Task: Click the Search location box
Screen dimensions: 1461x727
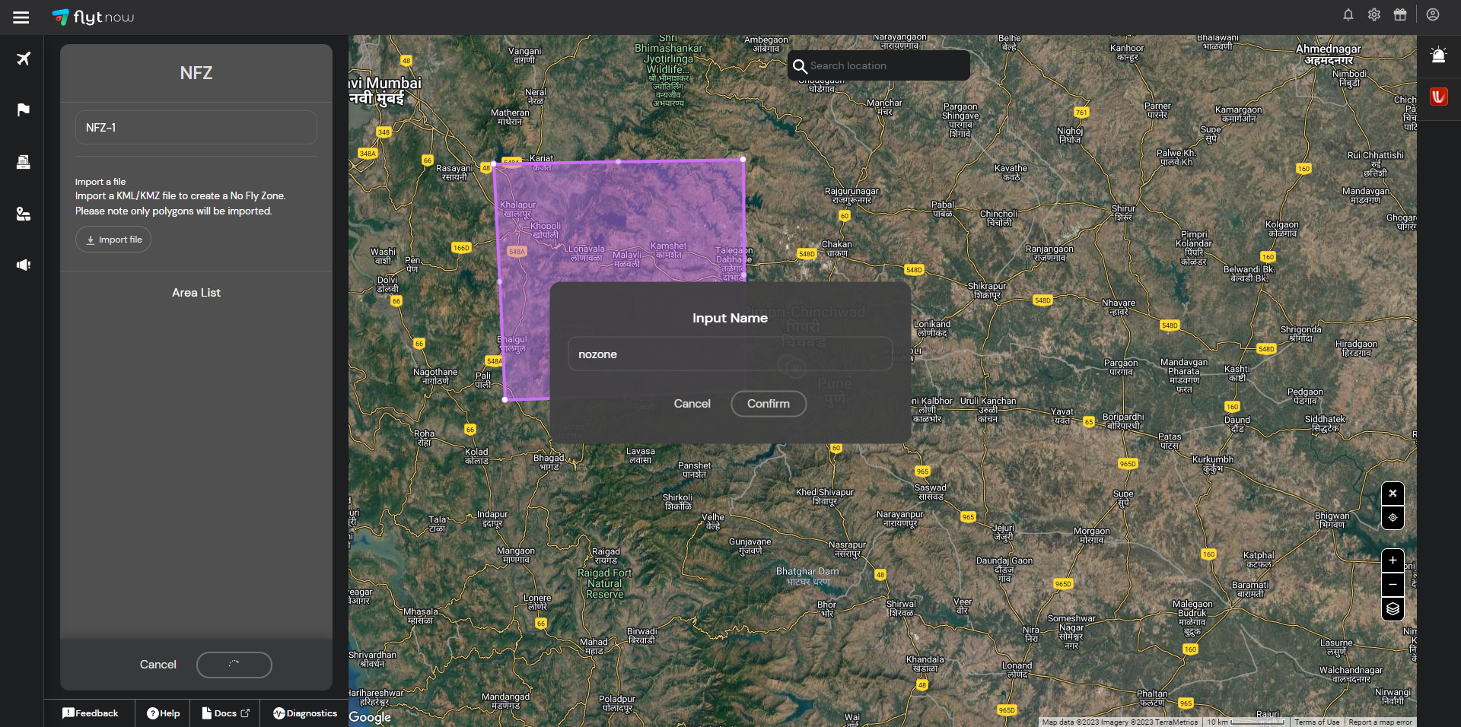Action: 883,66
